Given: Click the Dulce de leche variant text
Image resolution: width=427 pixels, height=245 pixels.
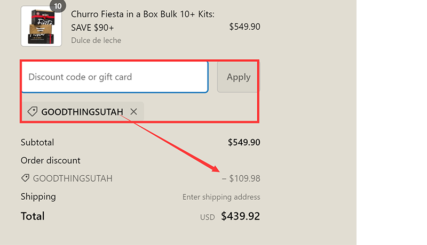Looking at the screenshot, I should pyautogui.click(x=96, y=40).
